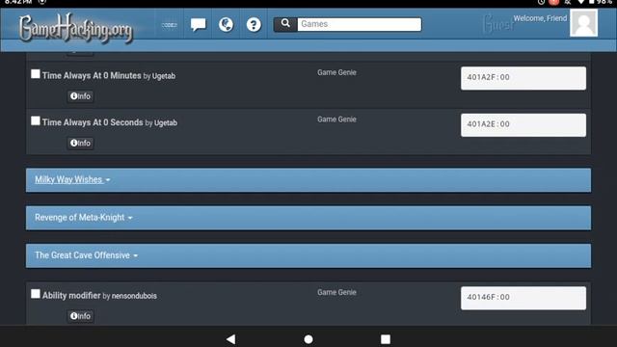Open Info for Time Always At 0 Seconds
The width and height of the screenshot is (617, 347).
coord(80,143)
